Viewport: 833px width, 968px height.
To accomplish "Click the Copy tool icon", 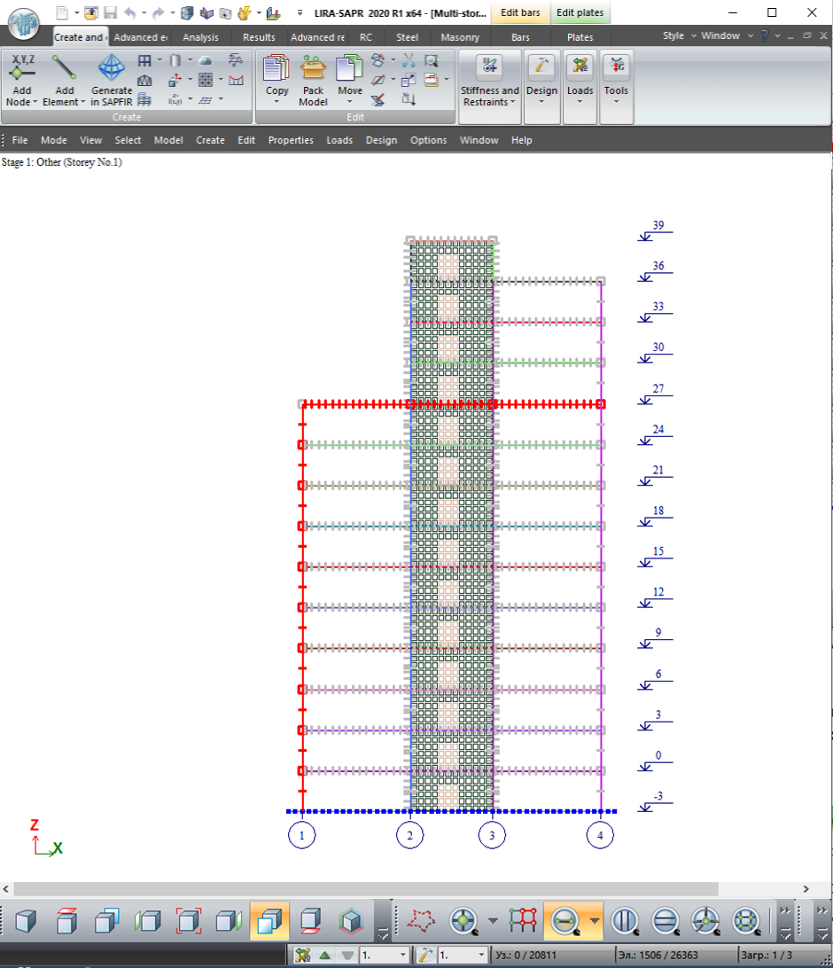I will (277, 79).
